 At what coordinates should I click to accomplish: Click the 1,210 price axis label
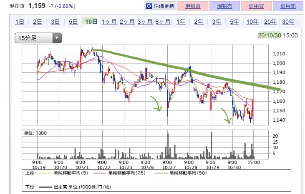pyautogui.click(x=279, y=54)
